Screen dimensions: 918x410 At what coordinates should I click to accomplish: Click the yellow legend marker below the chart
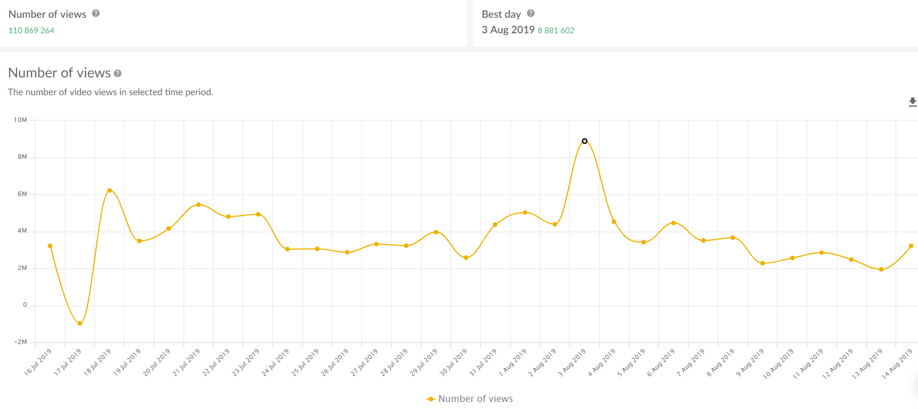coord(431,399)
